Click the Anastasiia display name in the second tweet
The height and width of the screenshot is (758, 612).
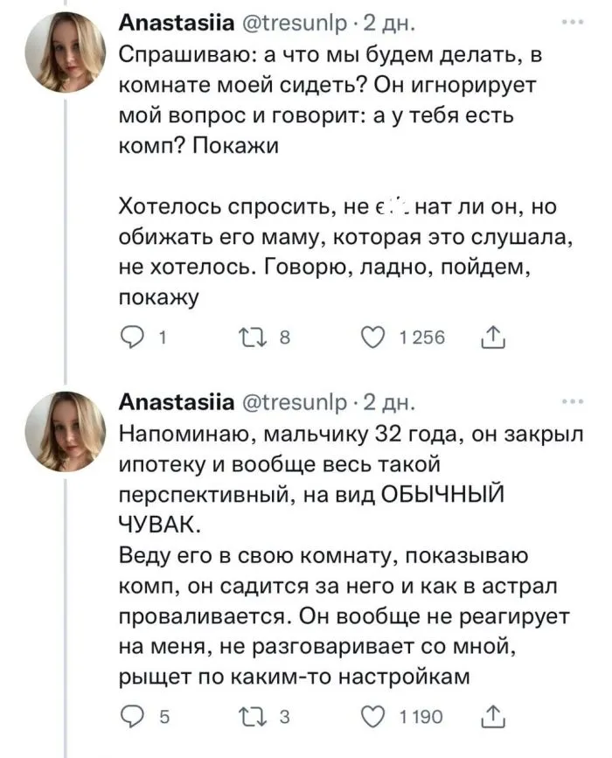point(175,402)
